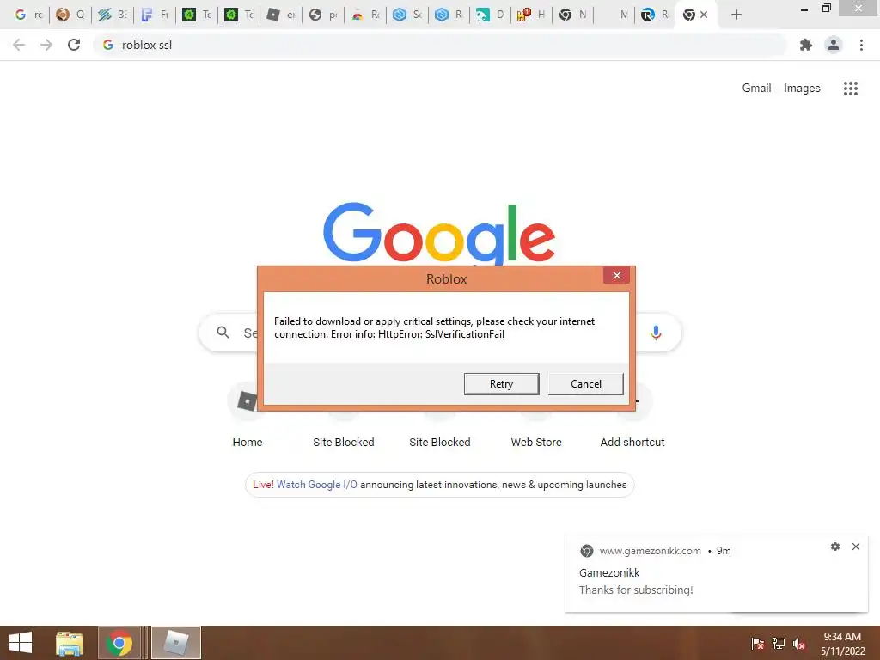The height and width of the screenshot is (660, 880).
Task: Close the Roblox dialog with its X
Action: [x=616, y=276]
